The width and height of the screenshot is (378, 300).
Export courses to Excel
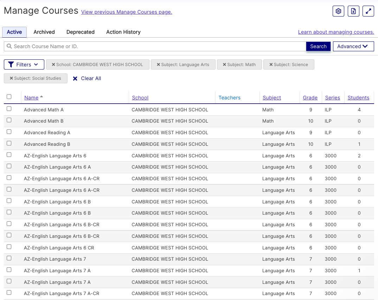click(x=353, y=11)
